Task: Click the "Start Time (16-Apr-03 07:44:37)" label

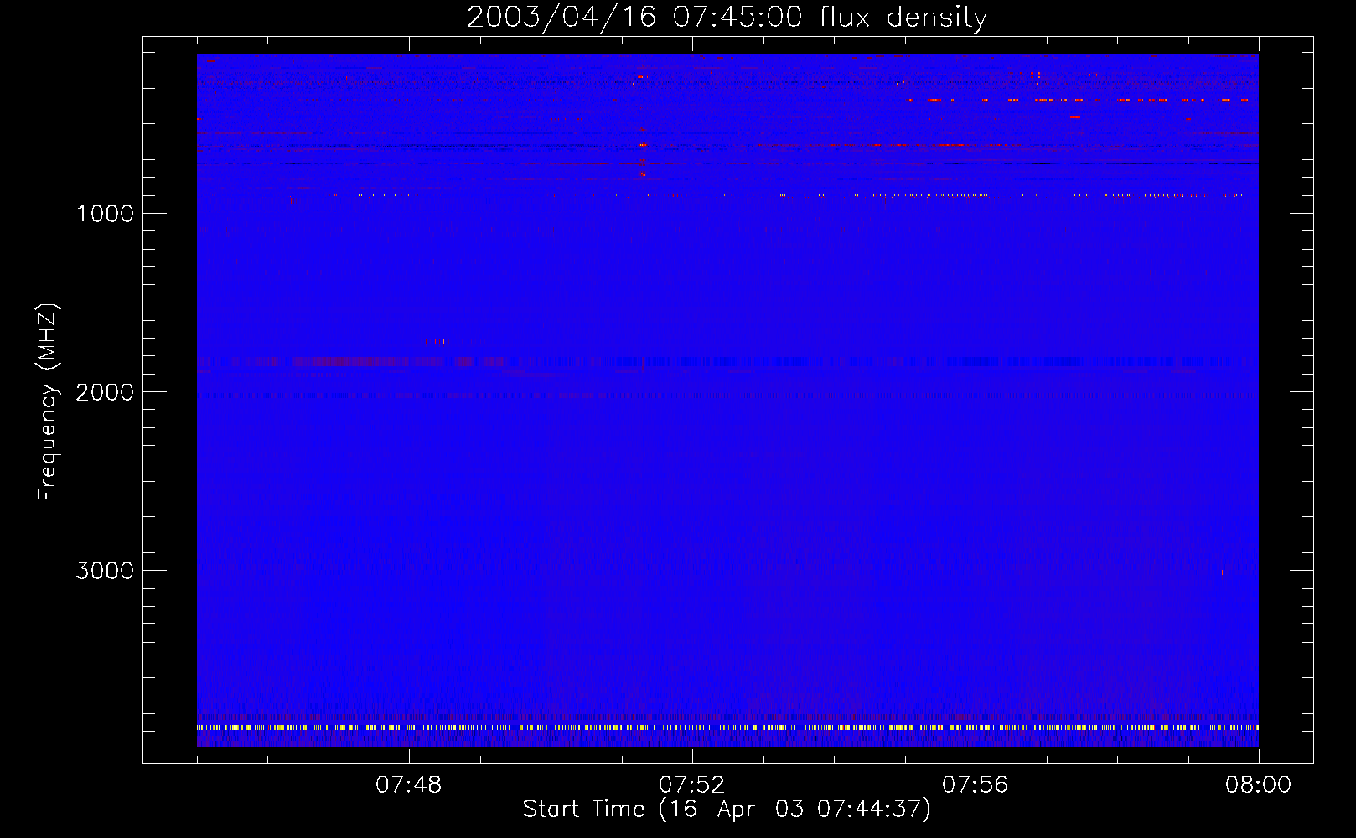Action: [x=727, y=810]
